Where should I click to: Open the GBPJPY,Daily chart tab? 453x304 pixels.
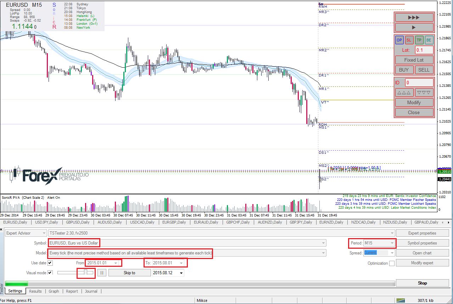click(301, 222)
